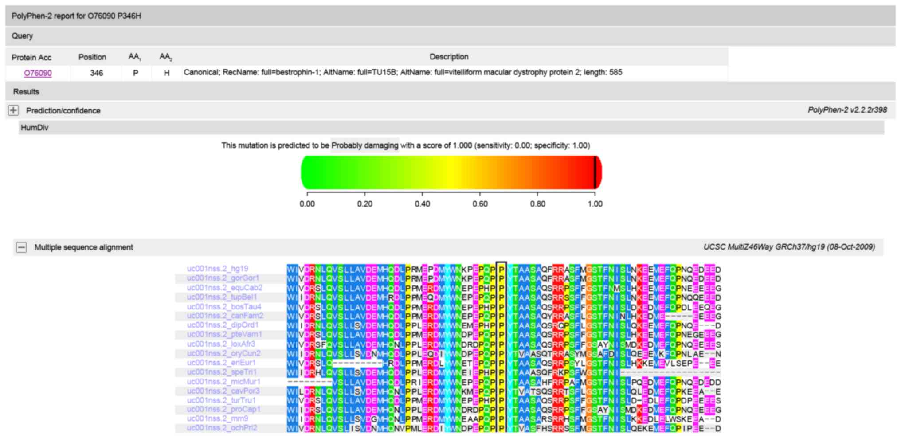Click the uc001nss.2_oryCun2 sequence link

[223, 353]
